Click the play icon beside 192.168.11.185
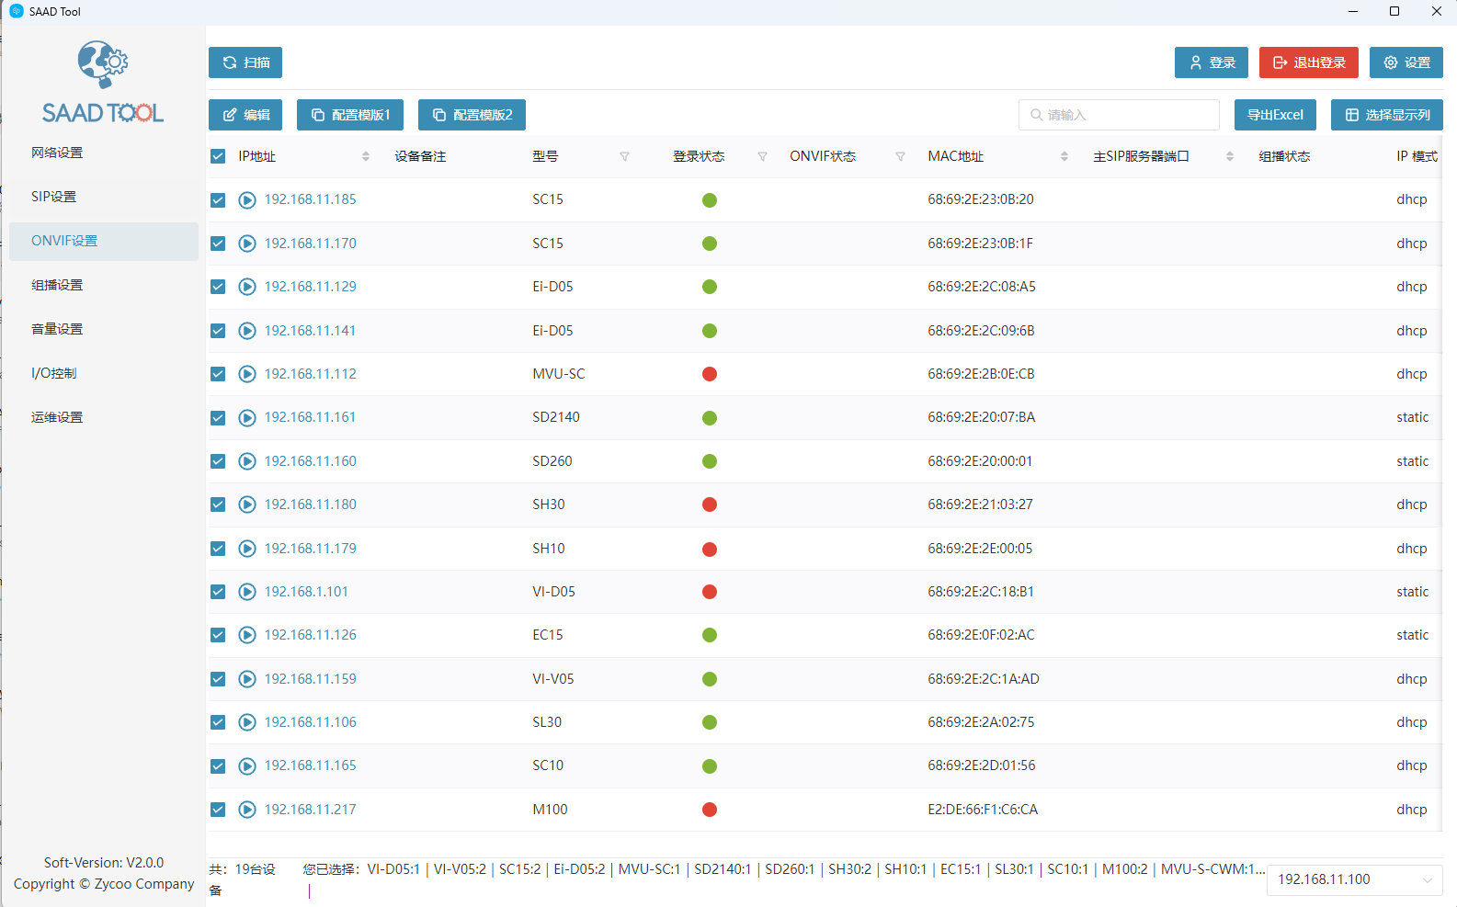Viewport: 1457px width, 907px height. pyautogui.click(x=247, y=200)
